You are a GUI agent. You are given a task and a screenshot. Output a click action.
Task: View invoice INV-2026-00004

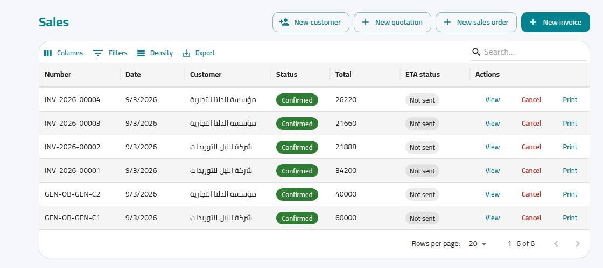[492, 100]
